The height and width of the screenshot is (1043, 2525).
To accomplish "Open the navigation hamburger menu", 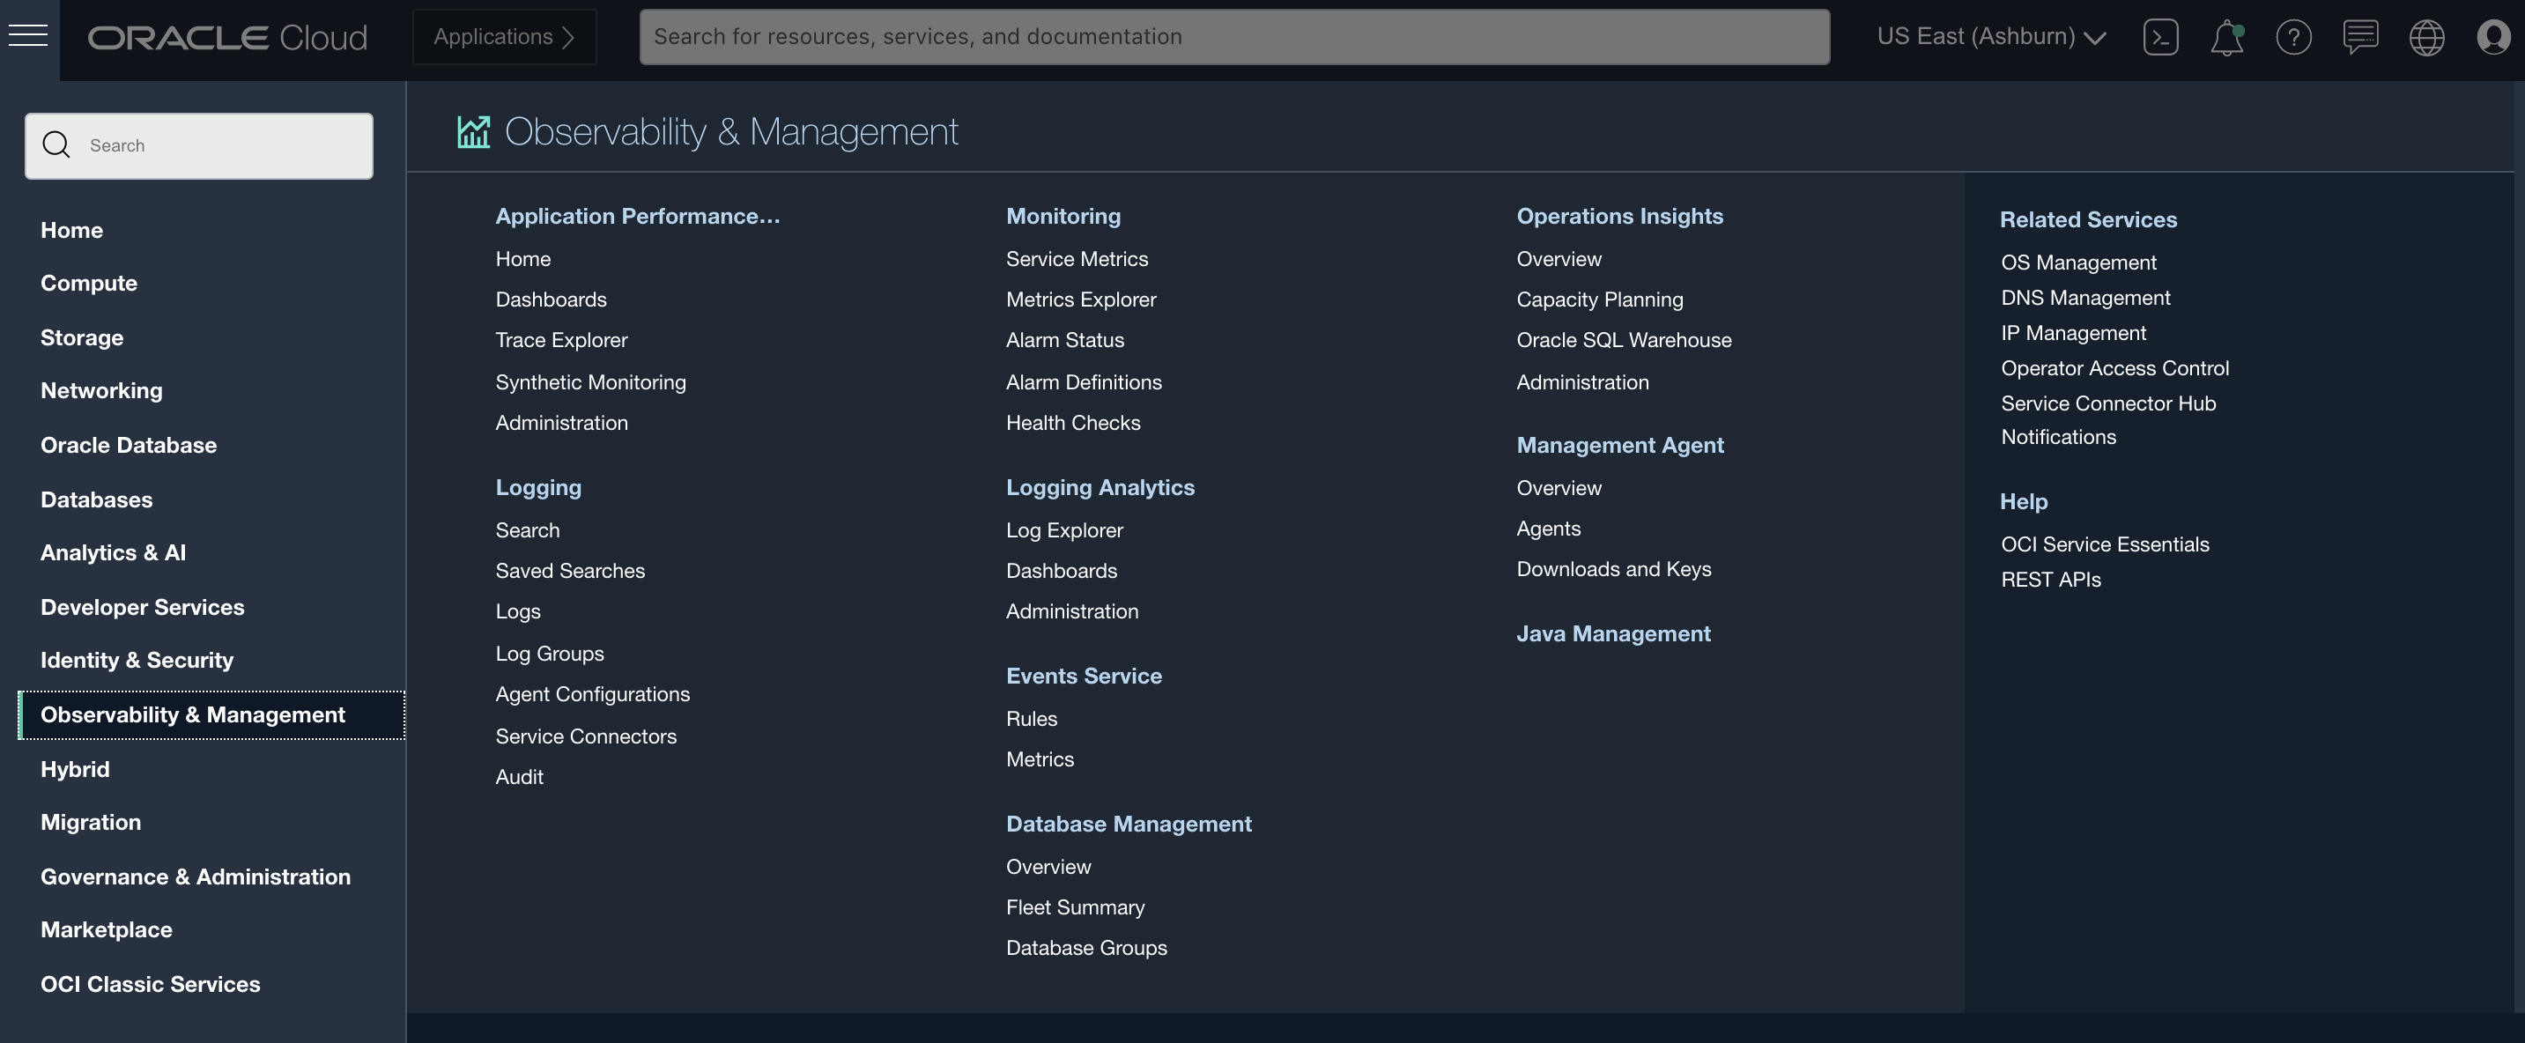I will click(x=27, y=35).
